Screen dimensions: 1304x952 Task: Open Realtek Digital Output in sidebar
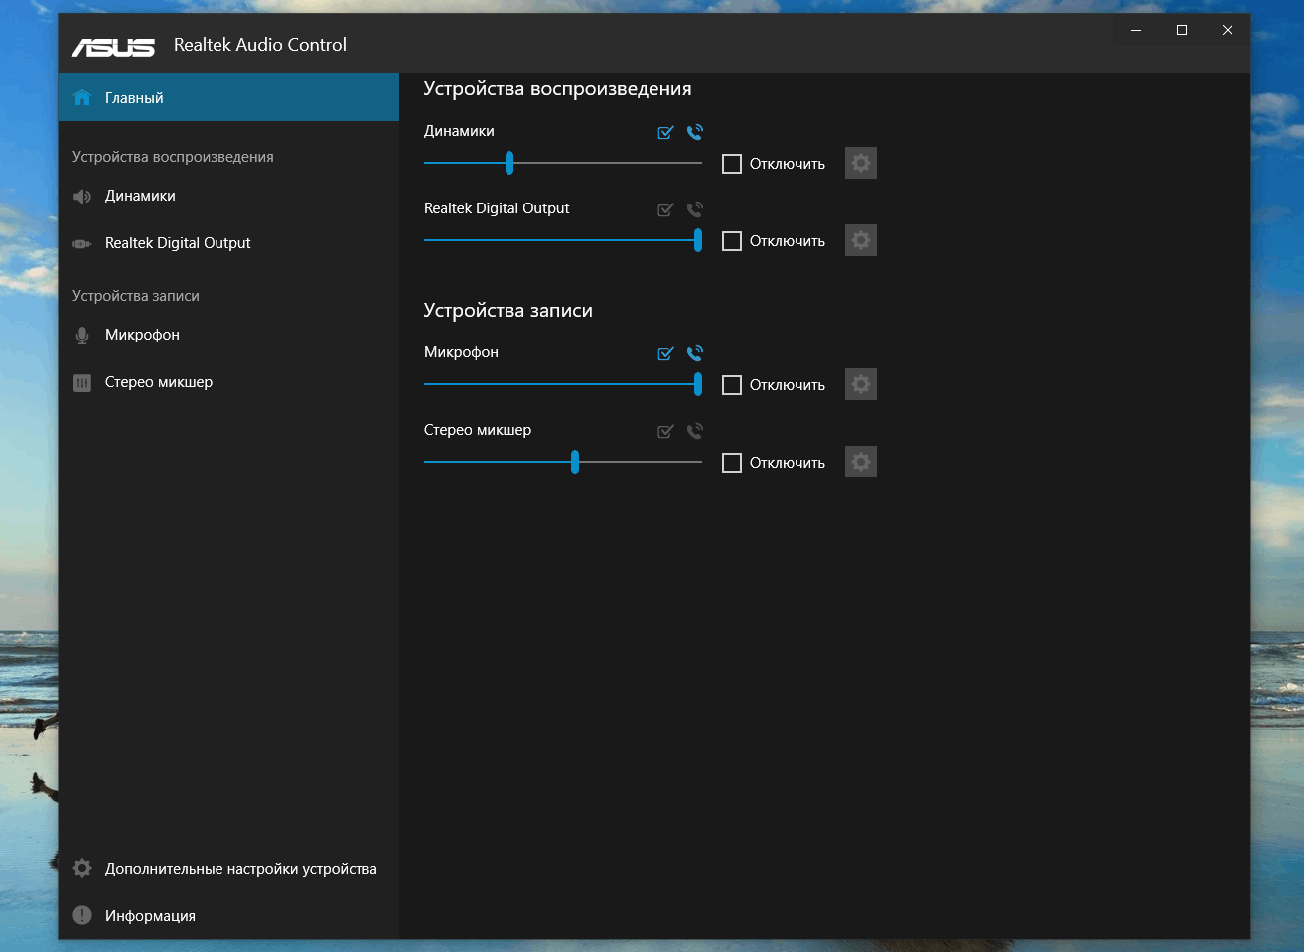[x=228, y=243]
